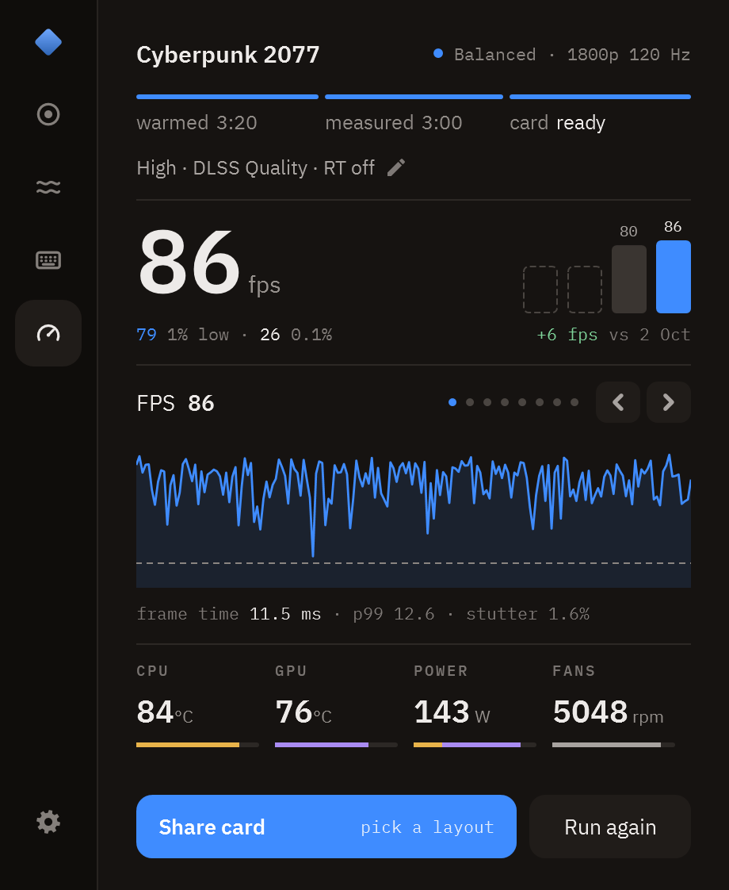Click High · DLSS Quality · RT off text
This screenshot has height=890, width=729.
pyautogui.click(x=255, y=168)
